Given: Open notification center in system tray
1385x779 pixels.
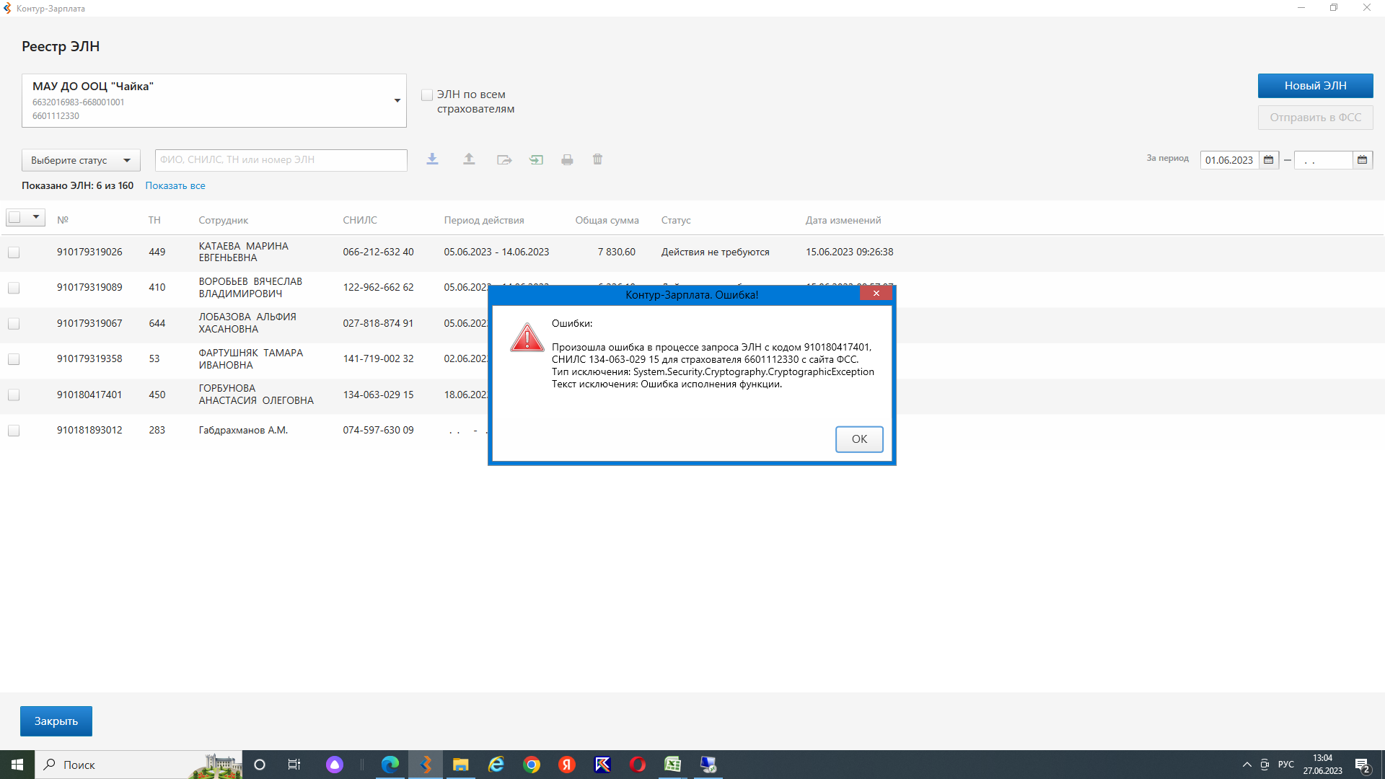Looking at the screenshot, I should click(x=1363, y=765).
